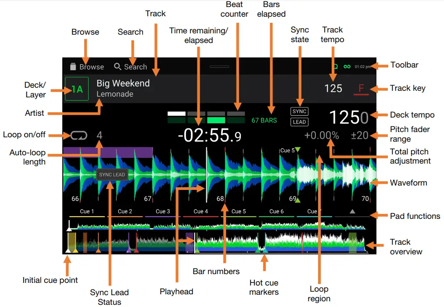Screen dimensions: 444x307
Task: Toggle time remaining display -02:55.9
Action: click(x=210, y=136)
